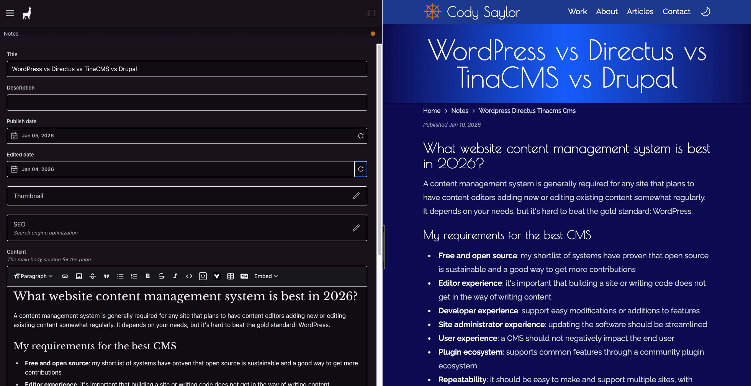Viewport: 751px width, 386px height.
Task: Open the Articles page in the site nav
Action: point(640,12)
